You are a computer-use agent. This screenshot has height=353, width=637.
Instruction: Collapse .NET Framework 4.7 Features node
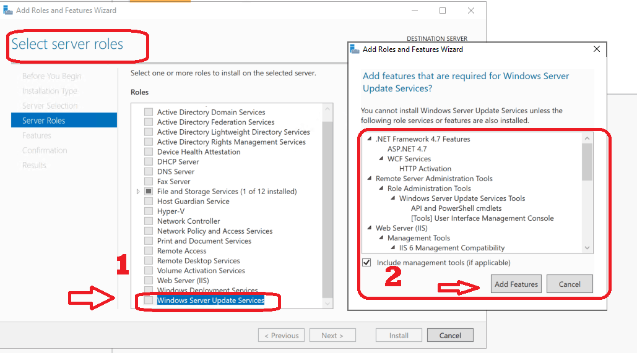370,138
